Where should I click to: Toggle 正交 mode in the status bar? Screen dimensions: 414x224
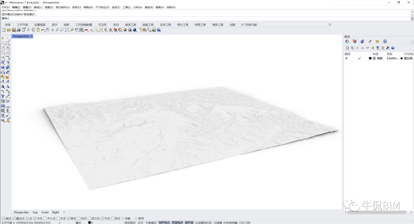coord(140,222)
